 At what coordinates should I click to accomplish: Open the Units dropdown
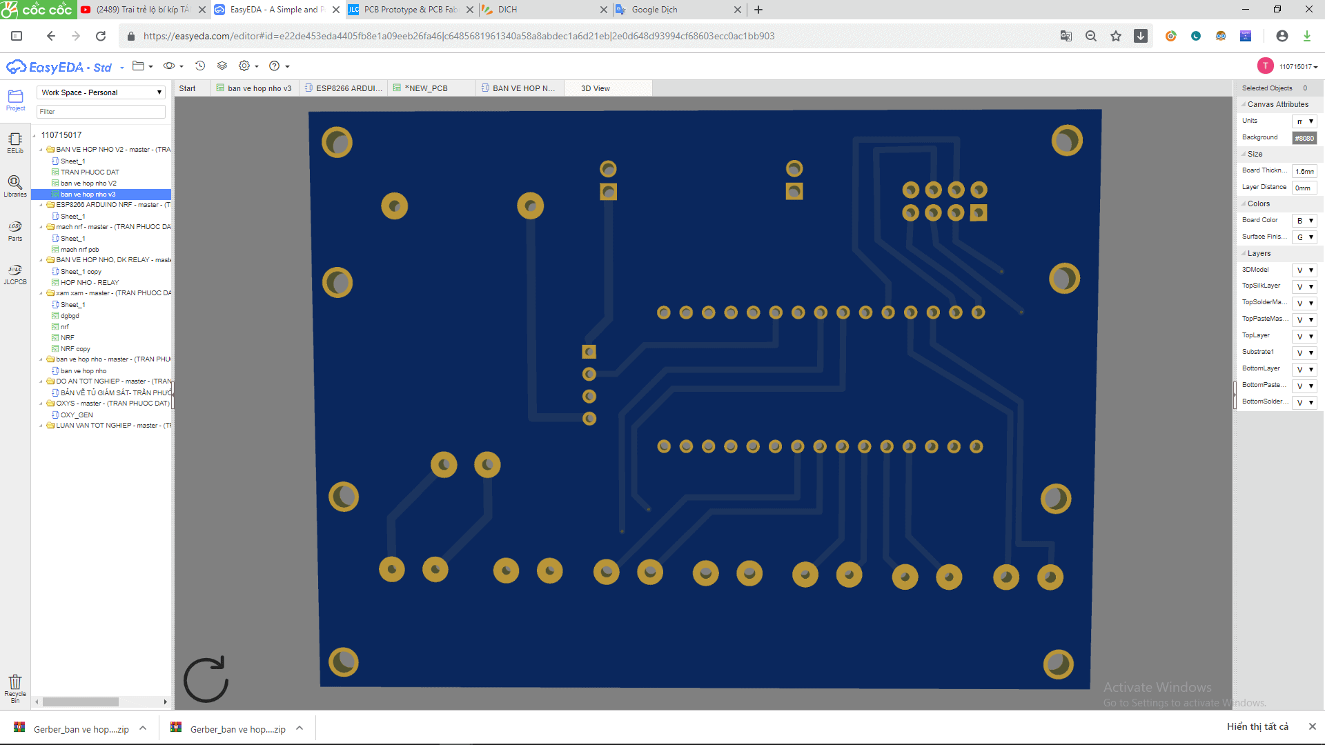click(x=1304, y=121)
